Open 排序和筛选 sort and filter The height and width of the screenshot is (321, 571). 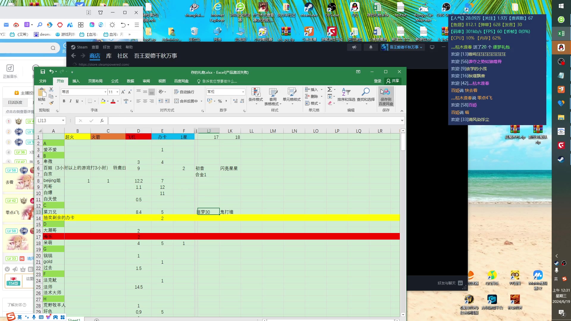(x=346, y=97)
